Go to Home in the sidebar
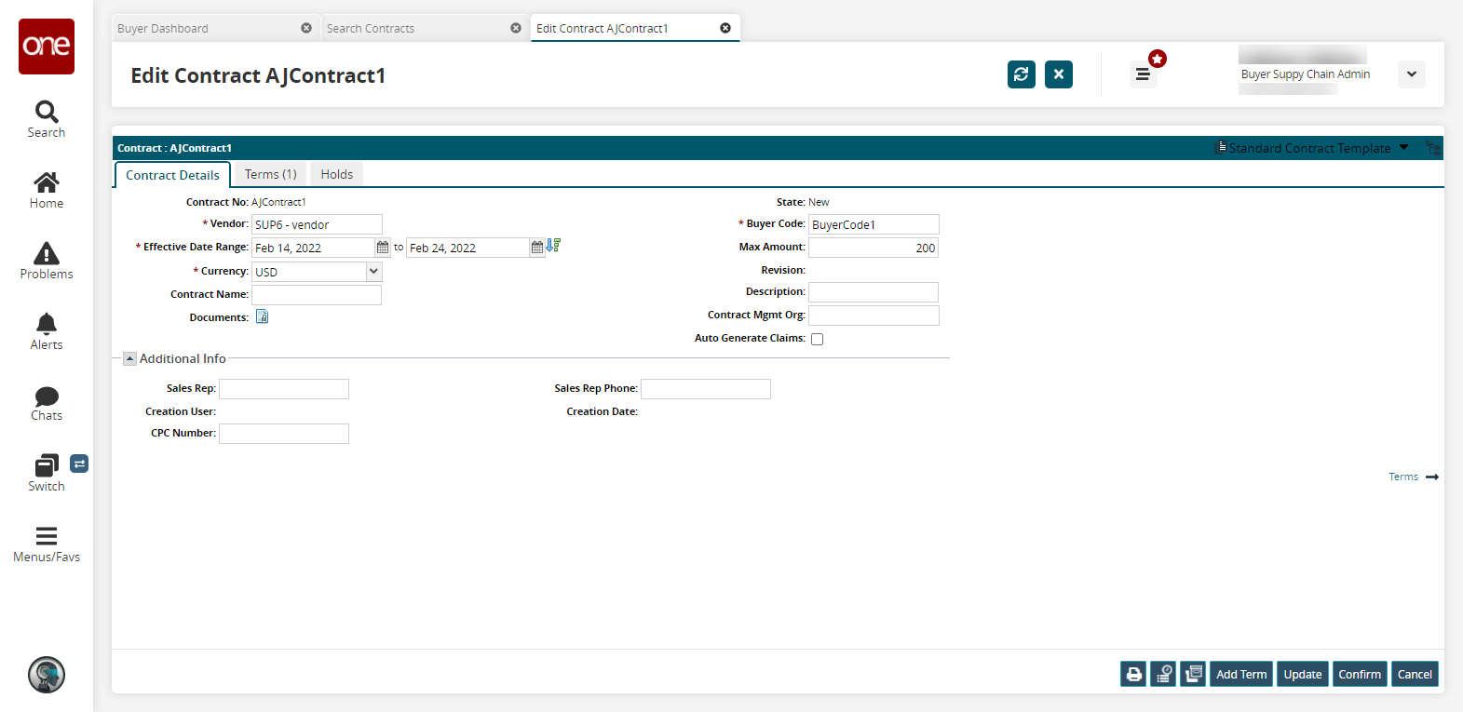 click(47, 190)
